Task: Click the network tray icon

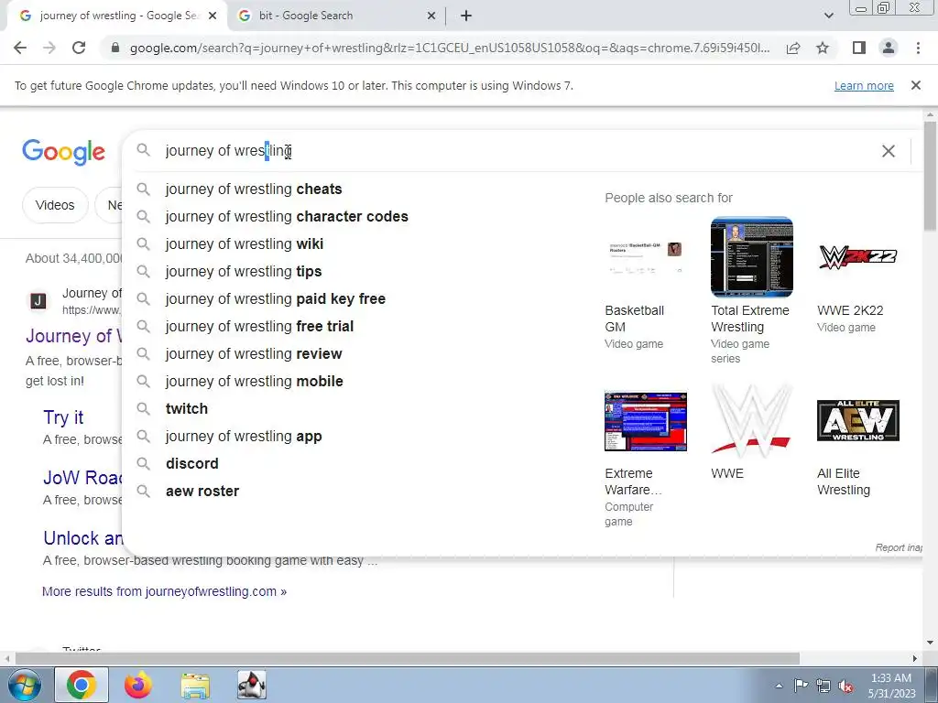Action: [823, 686]
